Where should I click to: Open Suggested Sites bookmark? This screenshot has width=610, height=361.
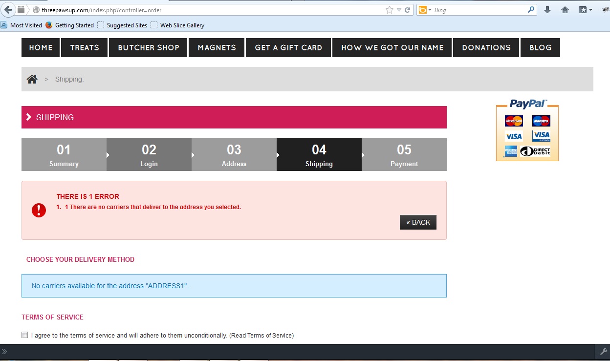point(122,25)
